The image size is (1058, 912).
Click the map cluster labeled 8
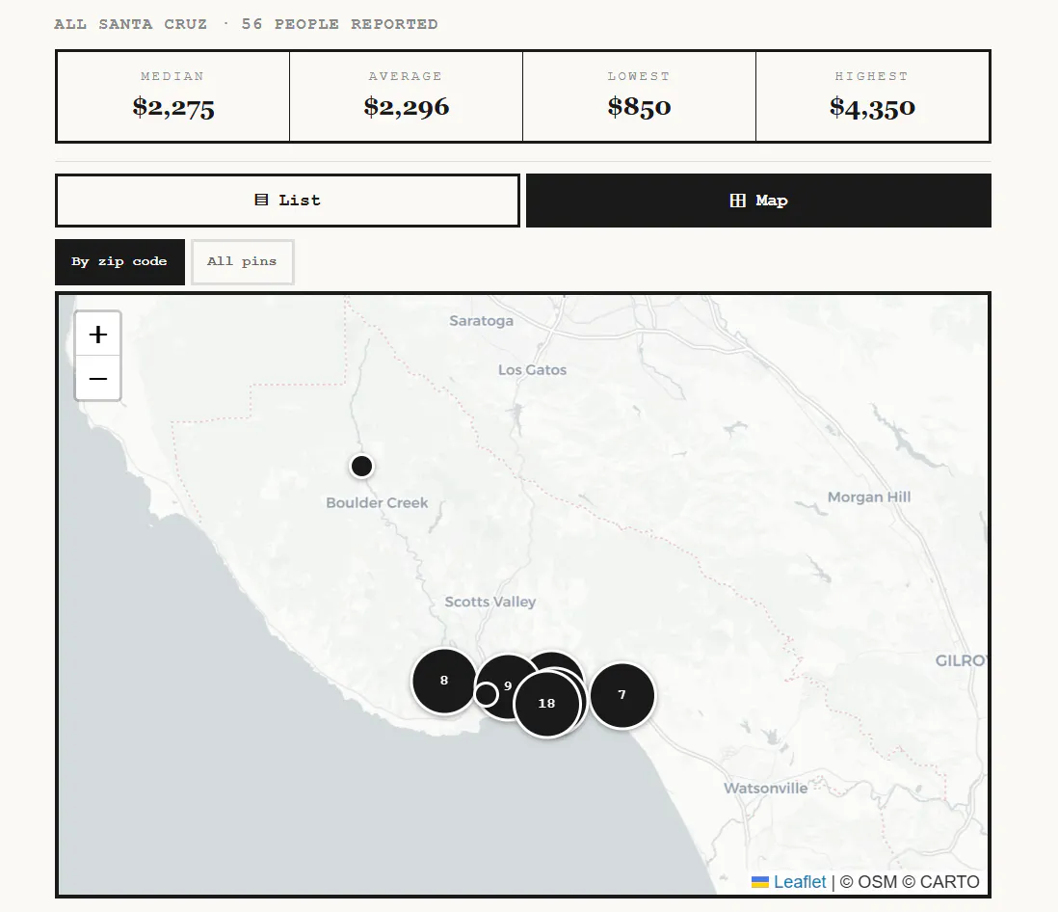click(444, 681)
